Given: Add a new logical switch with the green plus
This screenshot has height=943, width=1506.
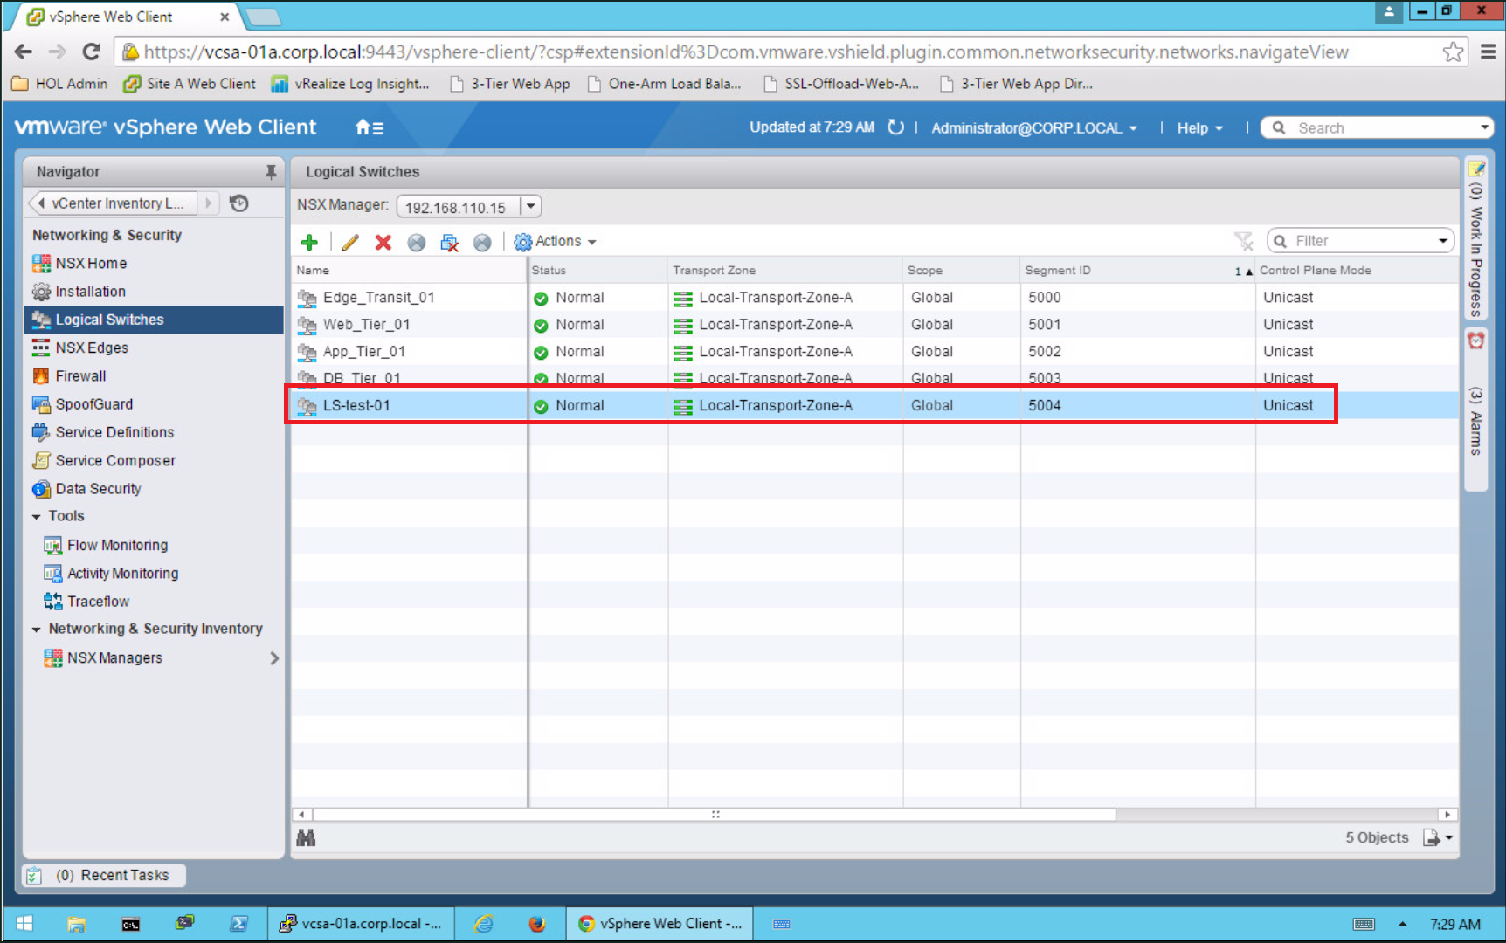Looking at the screenshot, I should pos(309,242).
